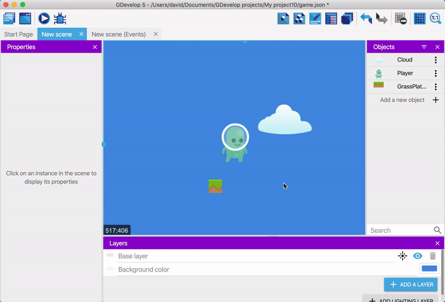Open the object groups editor icon
445x302 pixels.
(x=299, y=18)
